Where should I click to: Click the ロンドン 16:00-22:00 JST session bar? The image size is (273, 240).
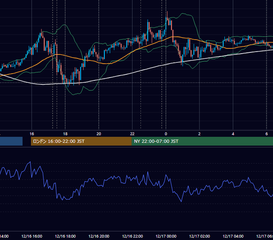(81, 141)
